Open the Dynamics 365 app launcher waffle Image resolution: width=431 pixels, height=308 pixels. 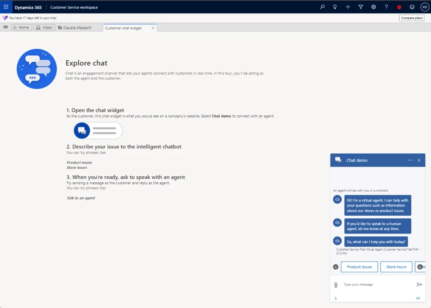tap(5, 7)
